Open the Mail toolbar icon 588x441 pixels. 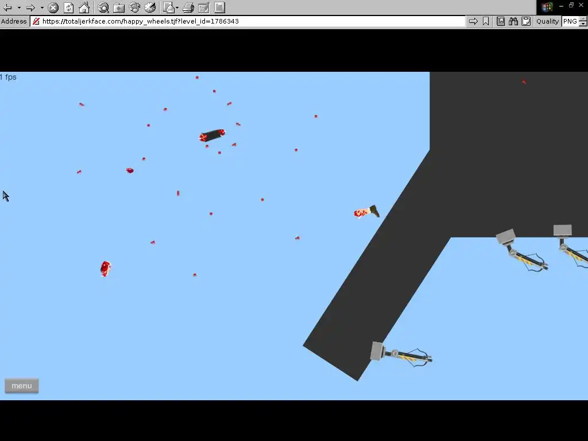(x=169, y=7)
